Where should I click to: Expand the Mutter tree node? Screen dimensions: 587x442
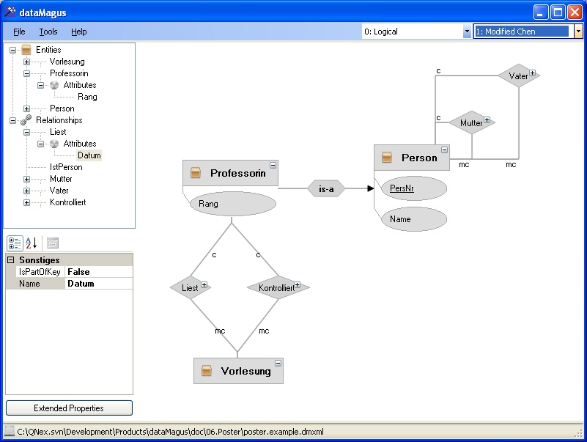coord(26,179)
